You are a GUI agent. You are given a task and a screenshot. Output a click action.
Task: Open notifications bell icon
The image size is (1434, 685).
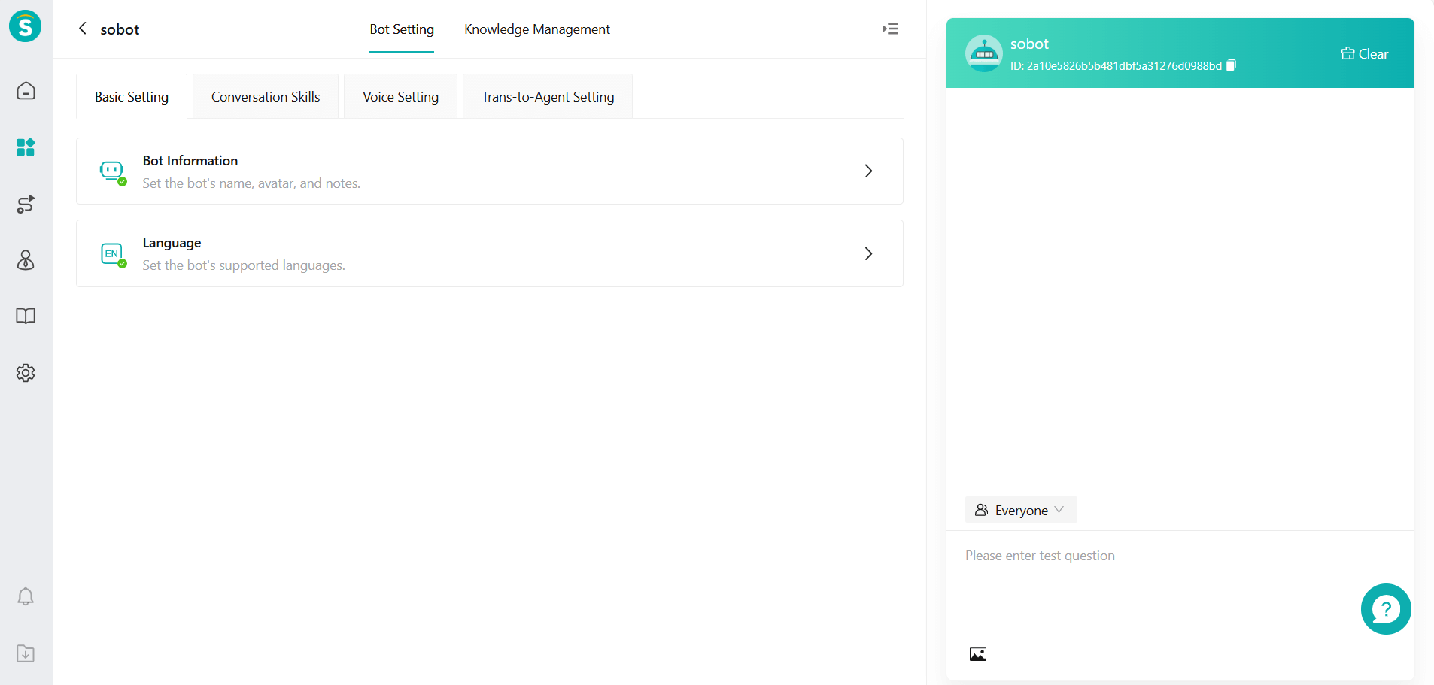(26, 596)
